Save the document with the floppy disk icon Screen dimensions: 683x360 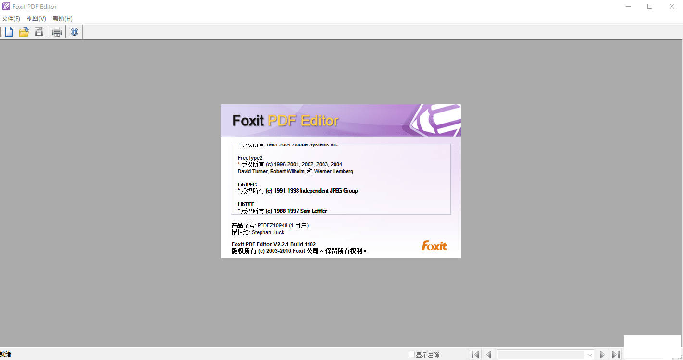coord(39,32)
